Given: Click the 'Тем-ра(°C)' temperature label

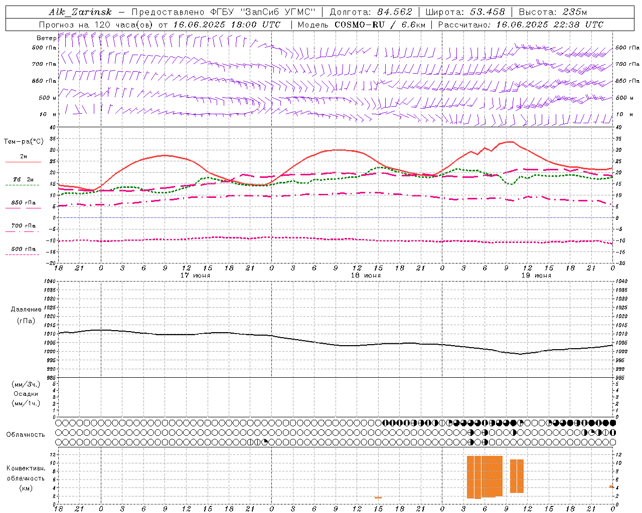Looking at the screenshot, I should pos(24,142).
